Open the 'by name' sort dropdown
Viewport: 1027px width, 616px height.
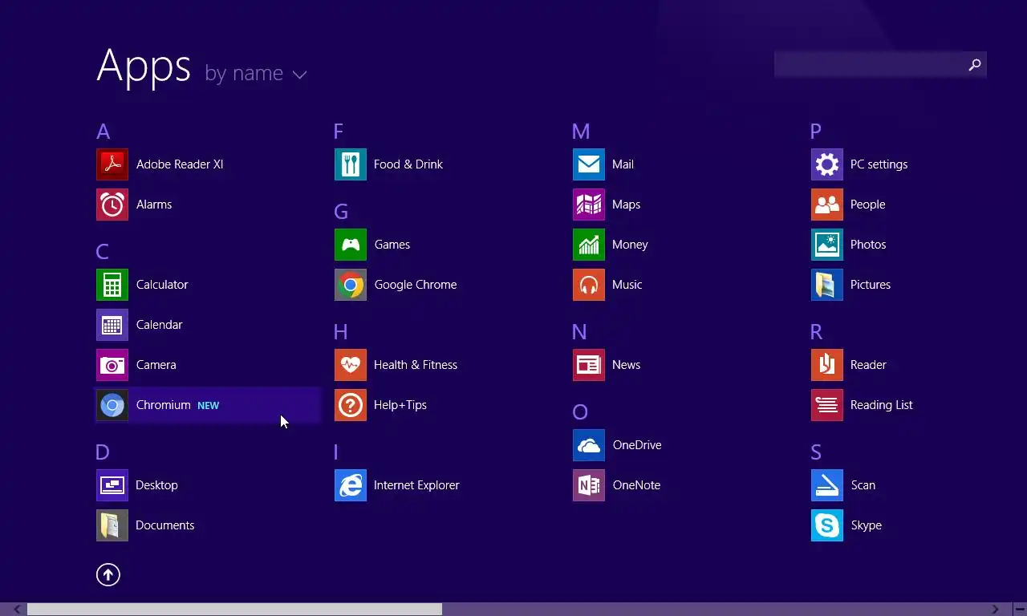pos(256,74)
